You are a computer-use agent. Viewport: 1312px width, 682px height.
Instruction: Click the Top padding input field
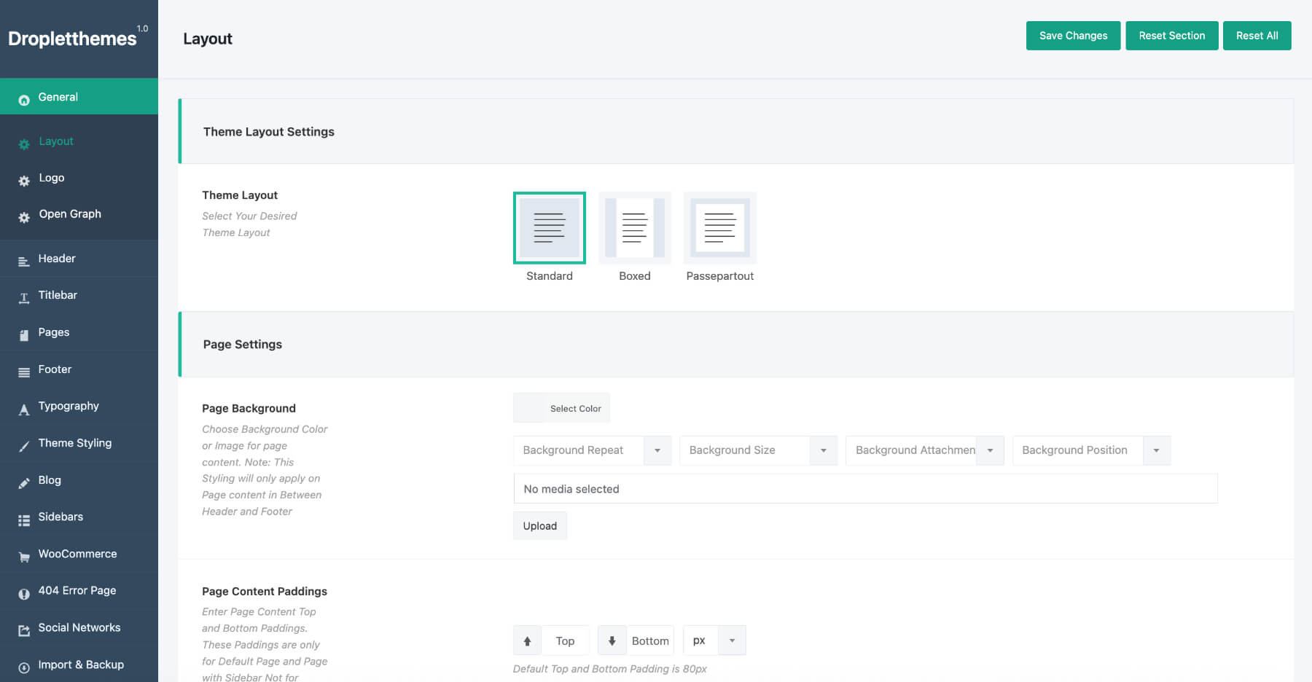point(565,640)
